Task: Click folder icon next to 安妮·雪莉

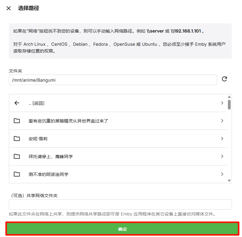Action: (x=17, y=139)
